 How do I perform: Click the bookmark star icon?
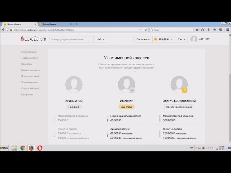point(197,30)
